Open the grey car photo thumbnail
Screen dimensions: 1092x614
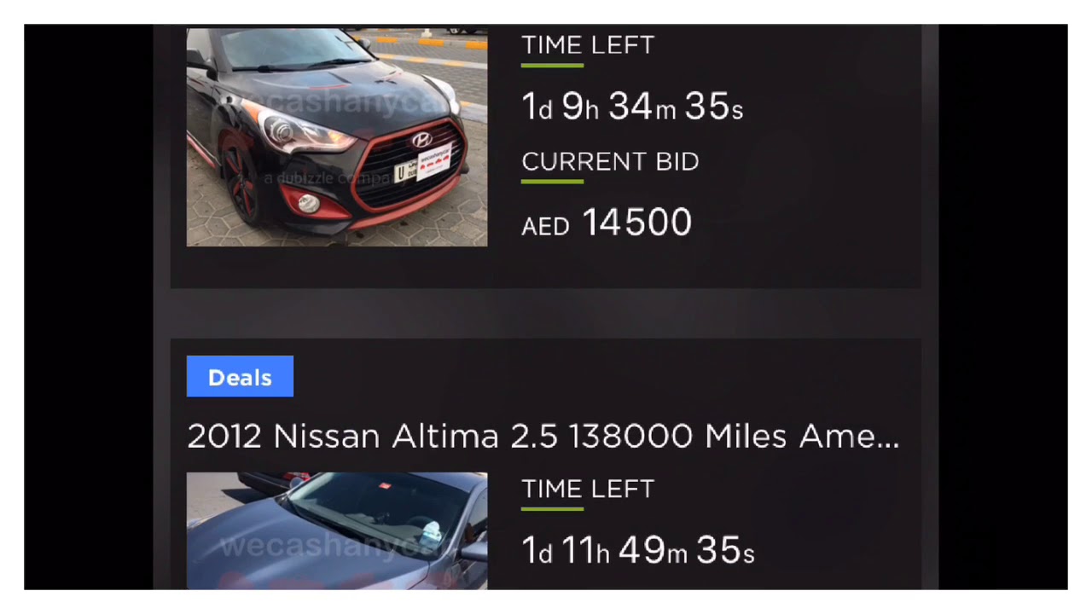point(337,530)
